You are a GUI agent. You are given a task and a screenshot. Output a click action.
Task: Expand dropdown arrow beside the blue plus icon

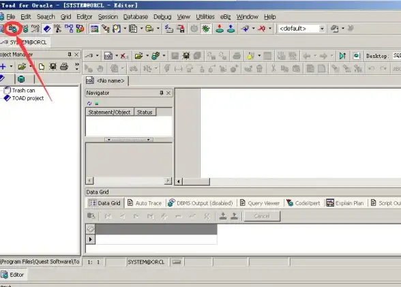click(x=11, y=66)
